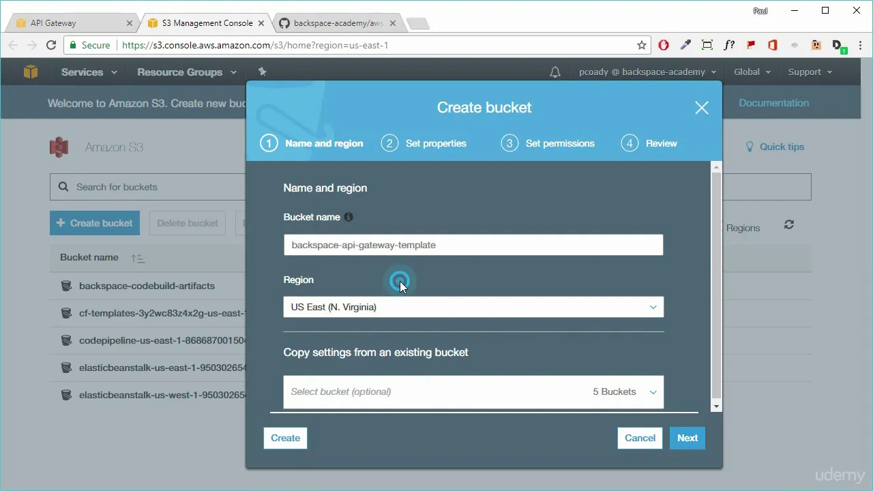Viewport: 873px width, 491px height.
Task: Open the Chrome three-dot menu
Action: (x=859, y=45)
